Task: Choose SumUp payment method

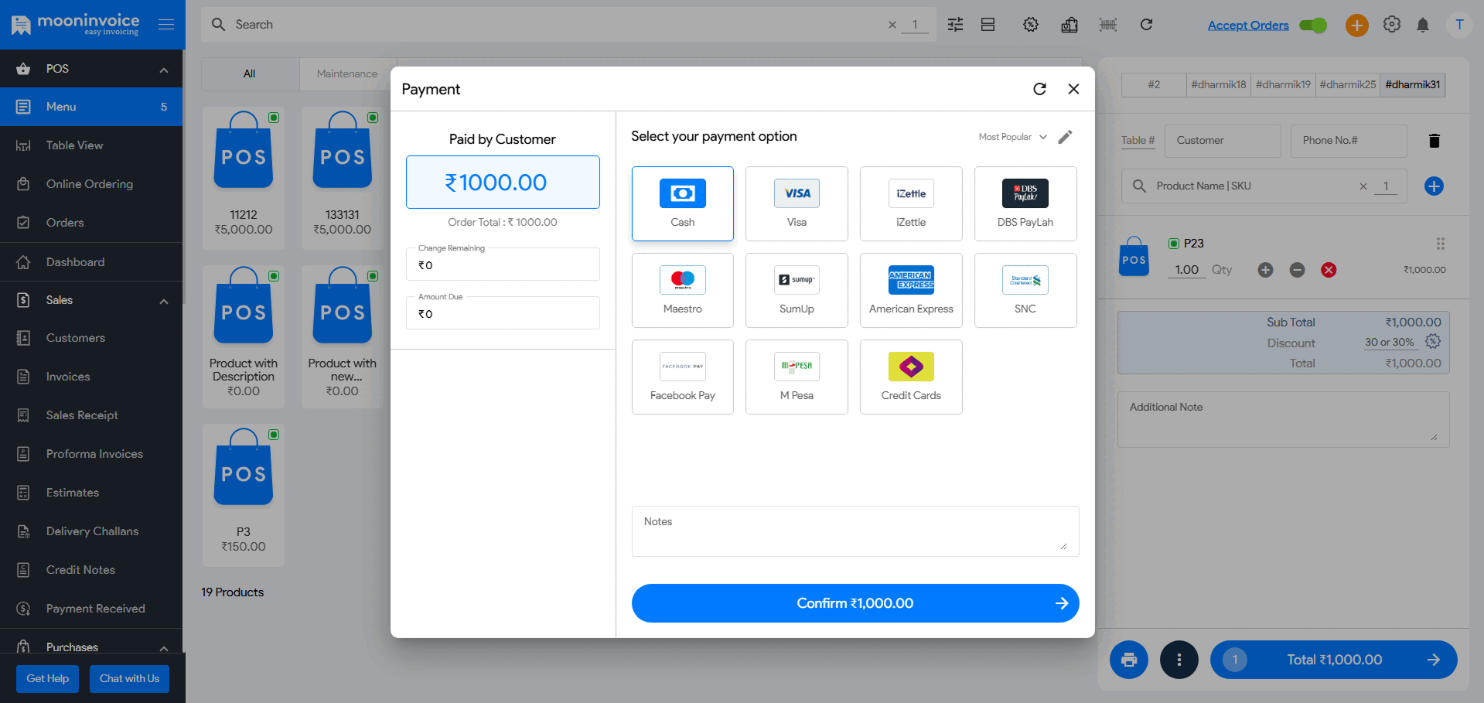Action: coord(797,290)
